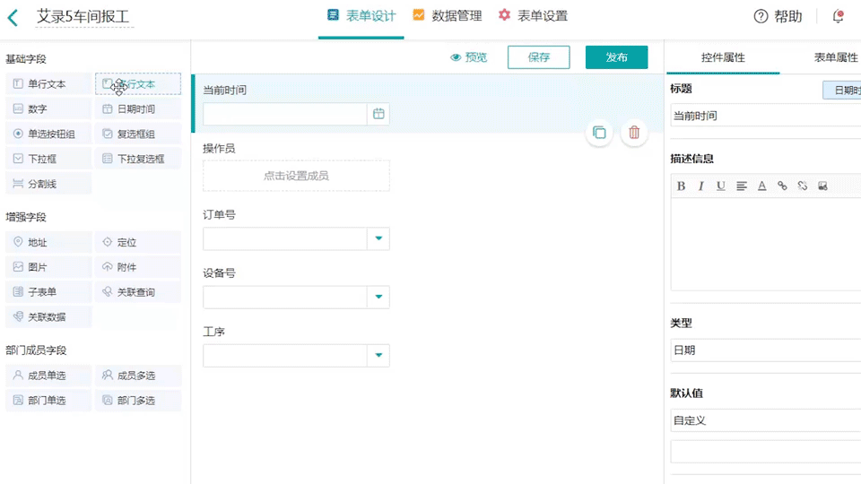Viewport: 861px width, 484px height.
Task: Expand the 设备号 dropdown
Action: click(x=378, y=297)
